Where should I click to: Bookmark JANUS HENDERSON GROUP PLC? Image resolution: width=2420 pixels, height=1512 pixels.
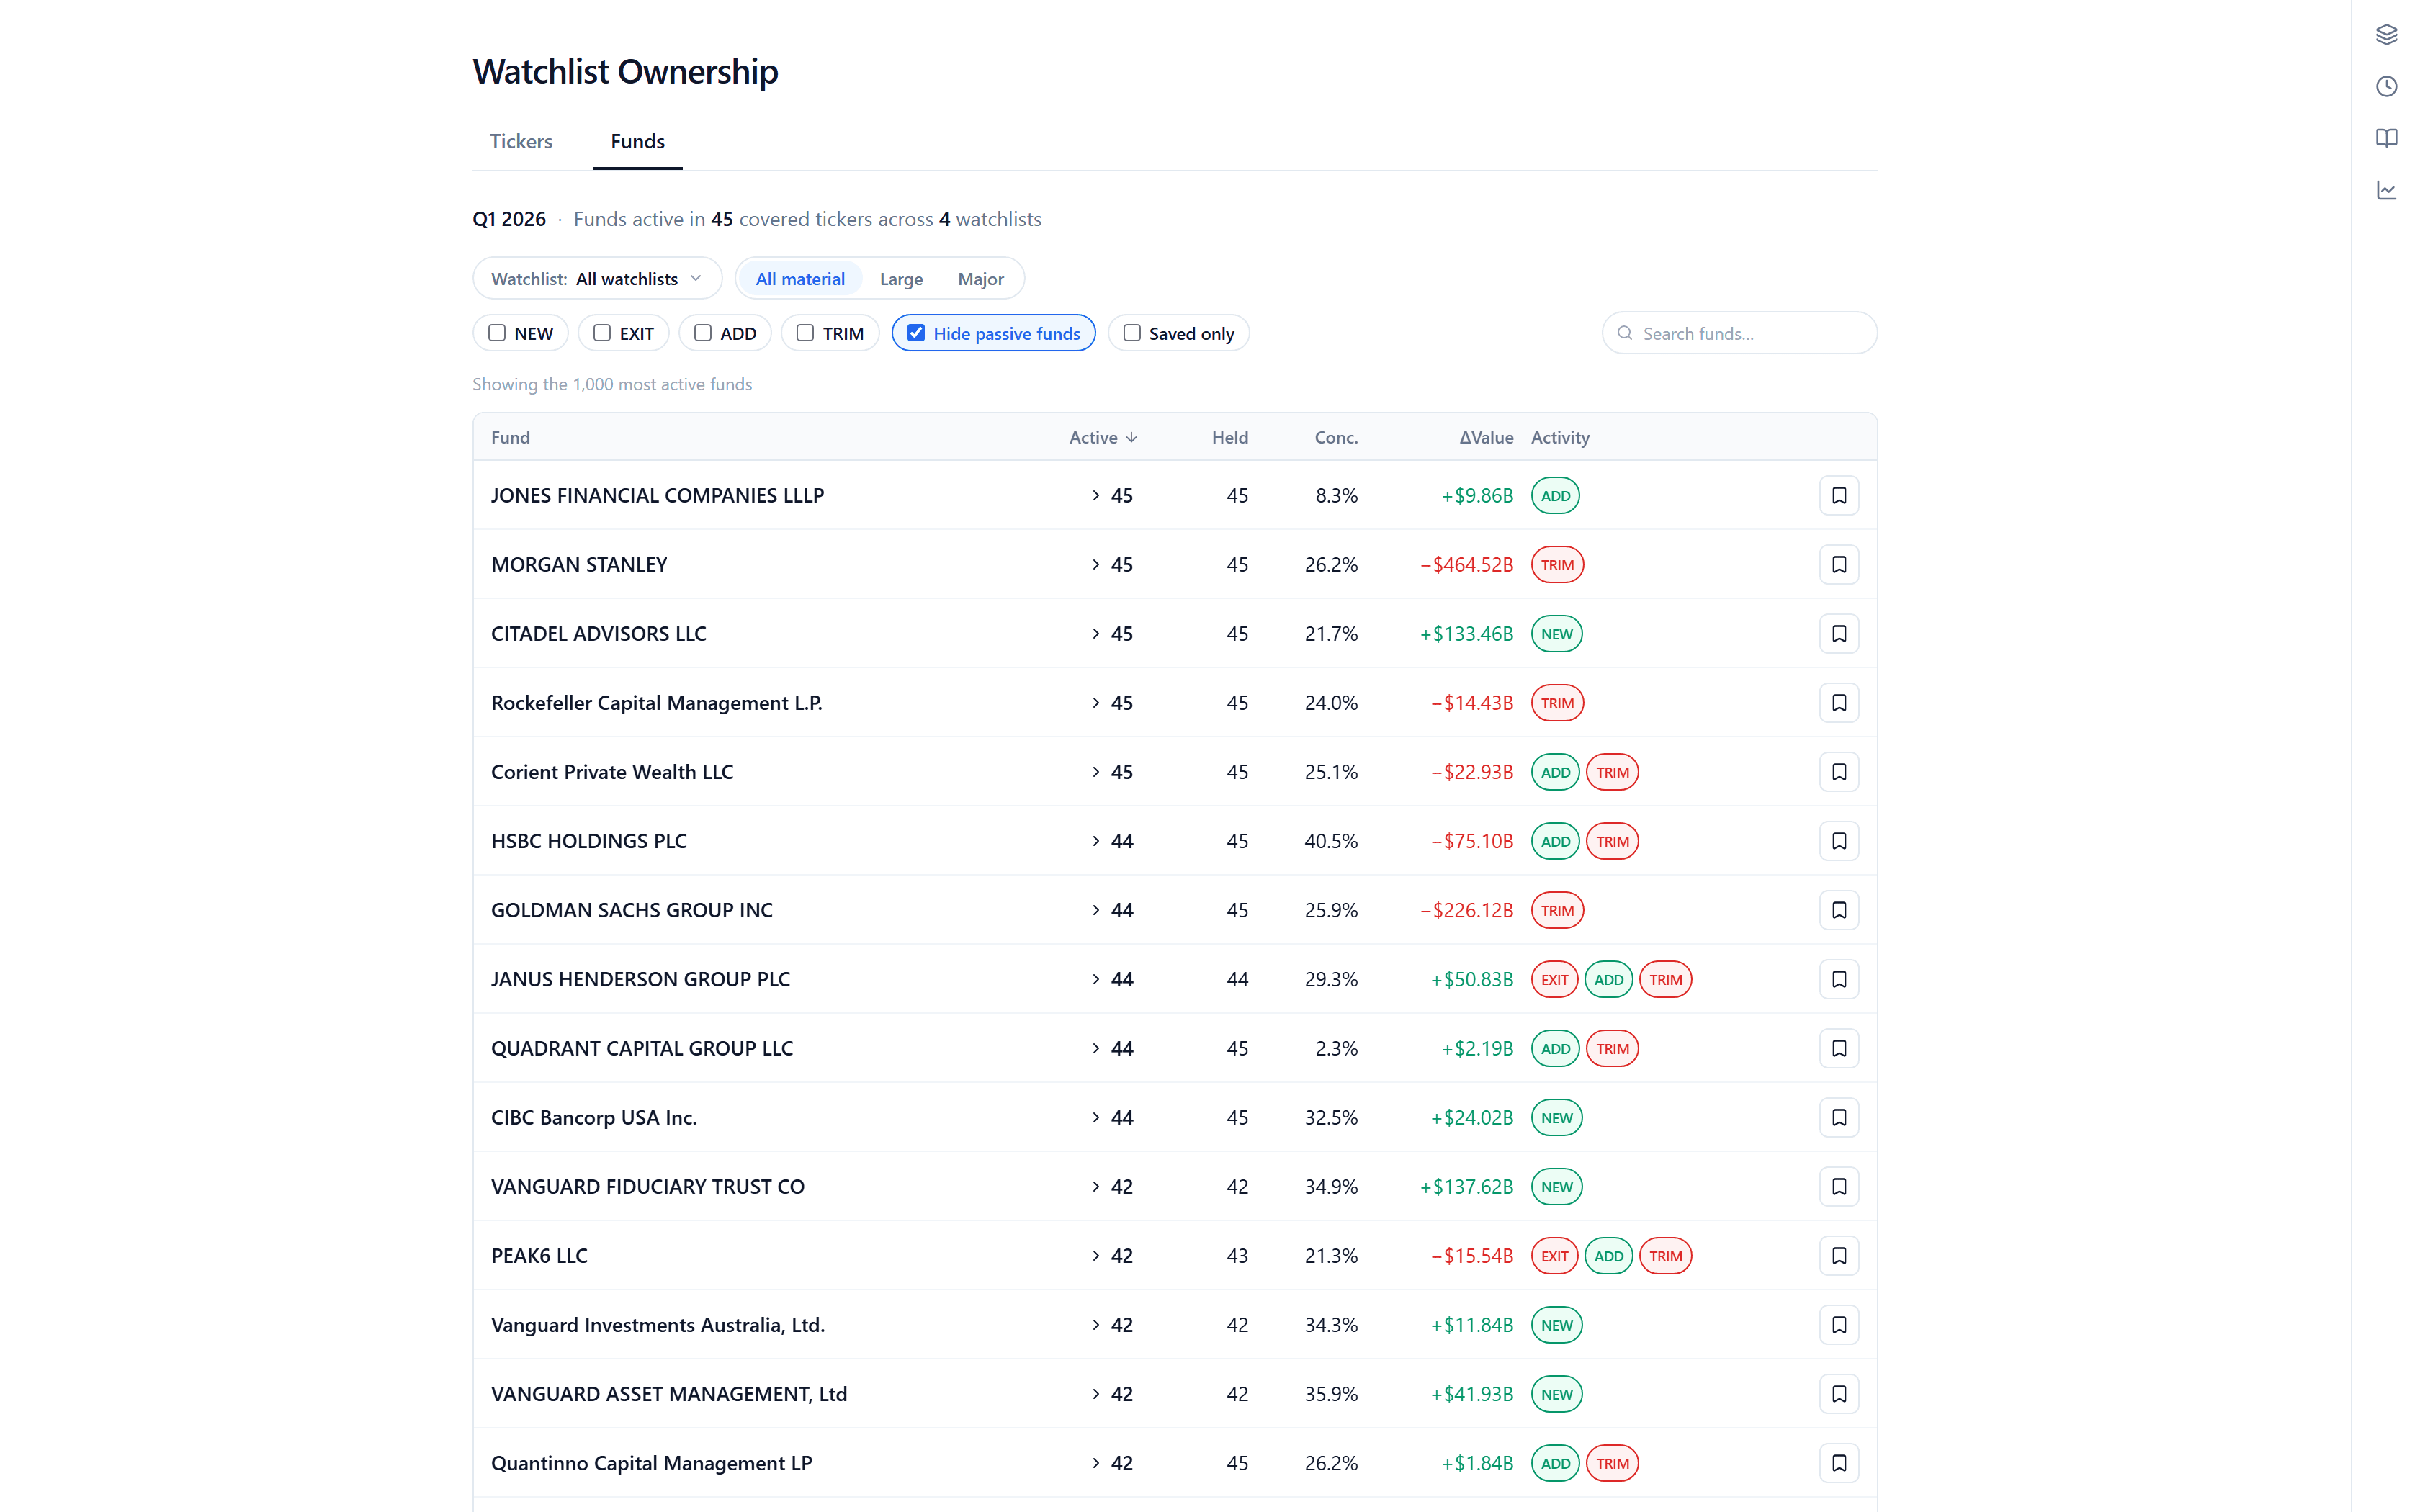pyautogui.click(x=1838, y=979)
